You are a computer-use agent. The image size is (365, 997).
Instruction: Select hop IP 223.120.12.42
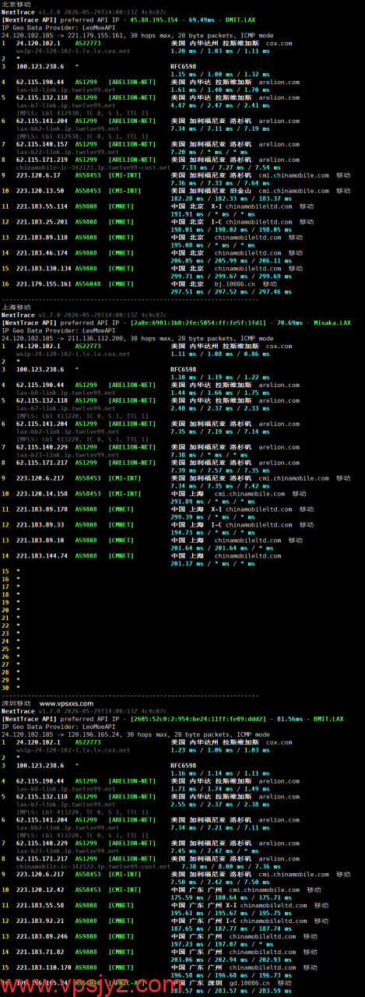click(x=40, y=889)
